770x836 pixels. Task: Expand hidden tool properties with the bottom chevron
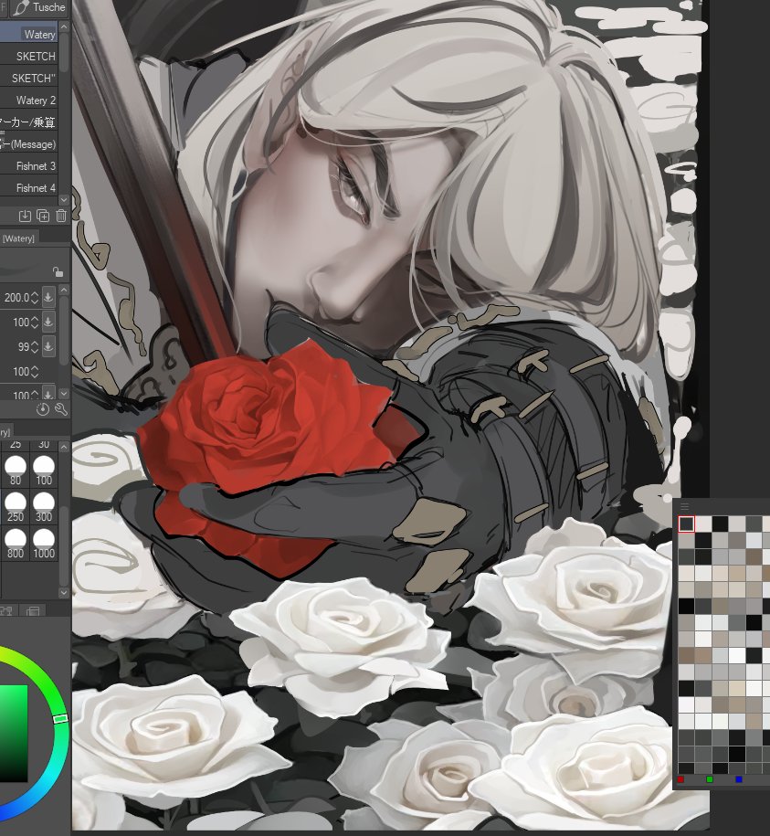[x=64, y=394]
